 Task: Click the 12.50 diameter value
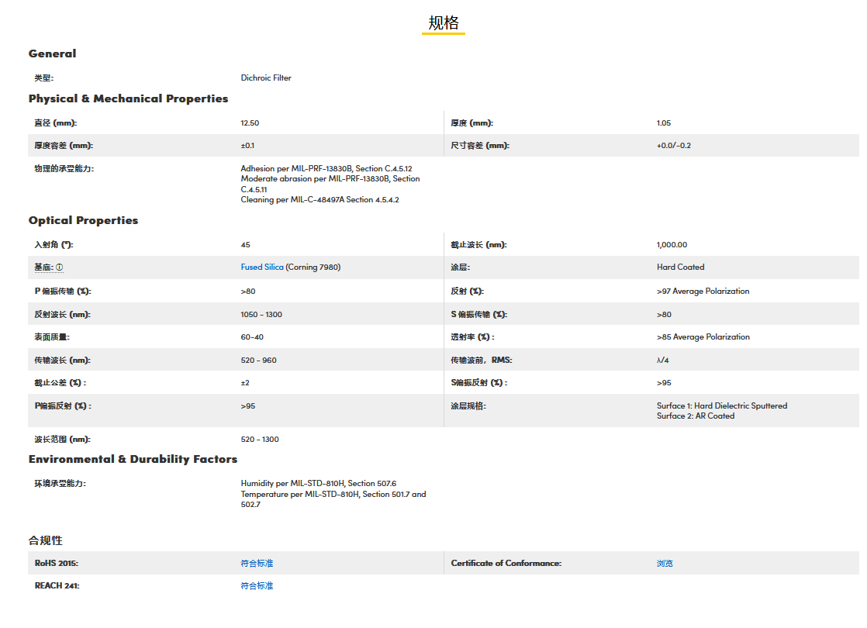tap(250, 123)
